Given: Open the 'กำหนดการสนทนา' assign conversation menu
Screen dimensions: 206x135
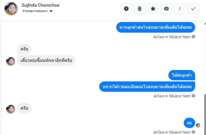Looking at the screenshot, I should (37, 11).
